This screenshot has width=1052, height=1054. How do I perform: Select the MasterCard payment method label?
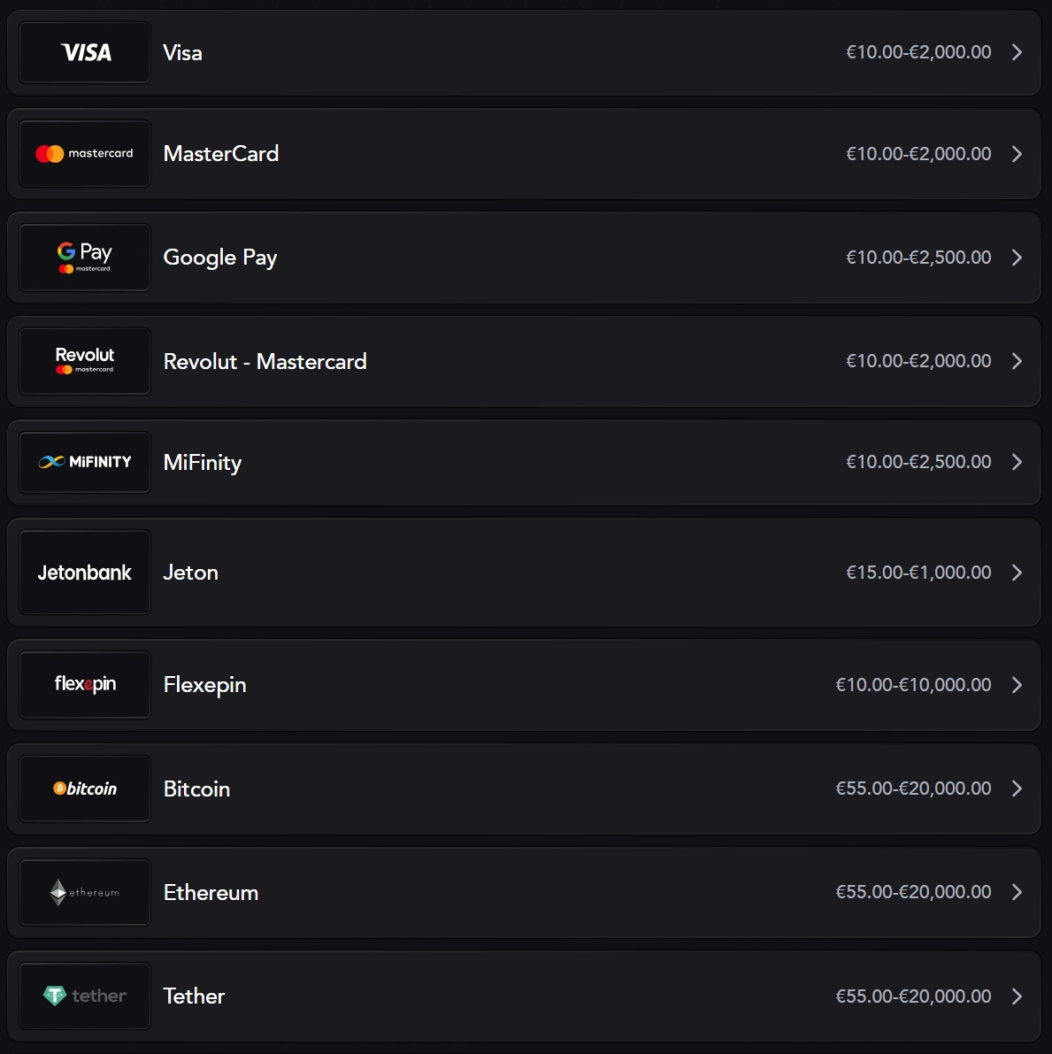click(221, 154)
